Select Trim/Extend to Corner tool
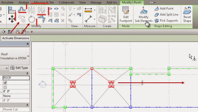This screenshot has width=198, height=112. pyautogui.click(x=42, y=19)
